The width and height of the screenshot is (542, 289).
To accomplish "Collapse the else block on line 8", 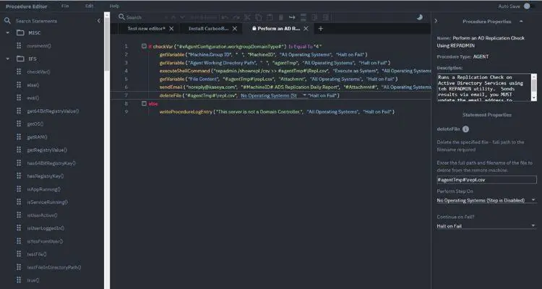I will [144, 103].
